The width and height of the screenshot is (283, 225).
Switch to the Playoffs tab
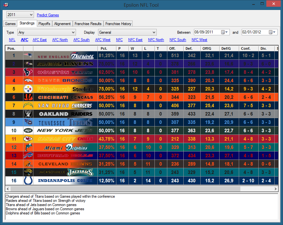tap(44, 24)
